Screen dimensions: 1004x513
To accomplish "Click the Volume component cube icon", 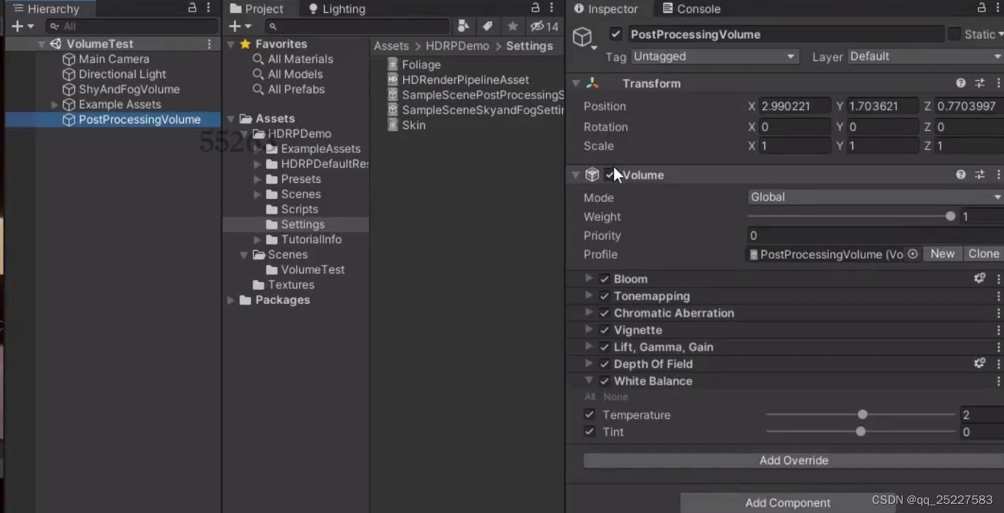I will pyautogui.click(x=593, y=174).
